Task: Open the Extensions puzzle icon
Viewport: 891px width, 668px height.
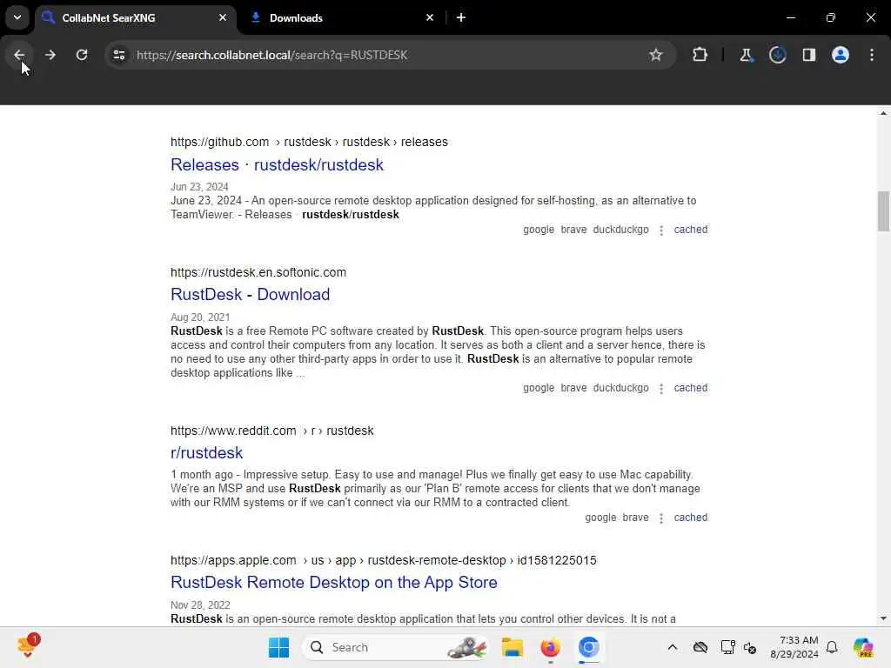Action: 700,55
